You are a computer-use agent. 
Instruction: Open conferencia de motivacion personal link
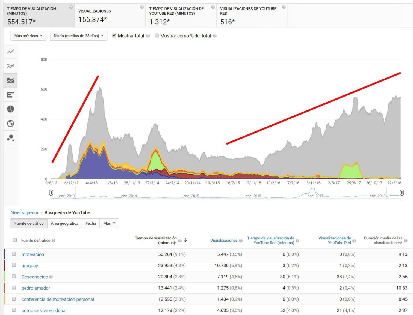click(x=58, y=299)
